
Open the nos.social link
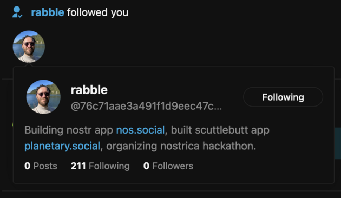coord(140,130)
